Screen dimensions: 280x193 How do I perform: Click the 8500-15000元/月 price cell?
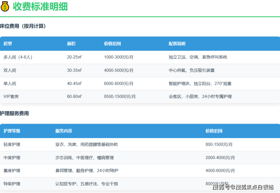coord(120,96)
